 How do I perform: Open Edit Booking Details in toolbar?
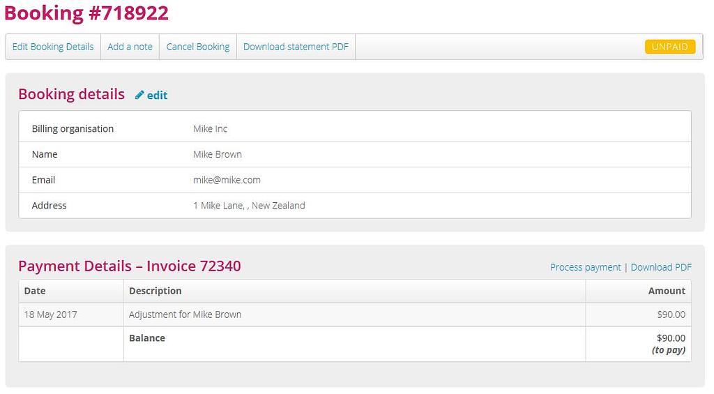[x=53, y=47]
